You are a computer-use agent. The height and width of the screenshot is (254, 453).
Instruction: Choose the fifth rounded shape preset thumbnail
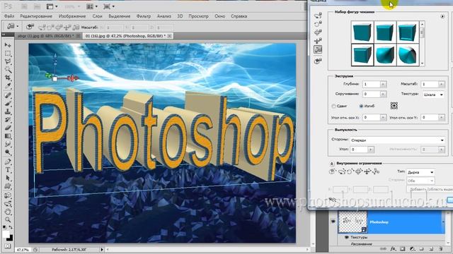[x=385, y=55]
